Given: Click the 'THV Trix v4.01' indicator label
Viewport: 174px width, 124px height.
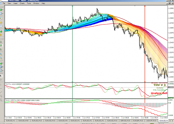Looking at the screenshot, I should click(x=18, y=84).
